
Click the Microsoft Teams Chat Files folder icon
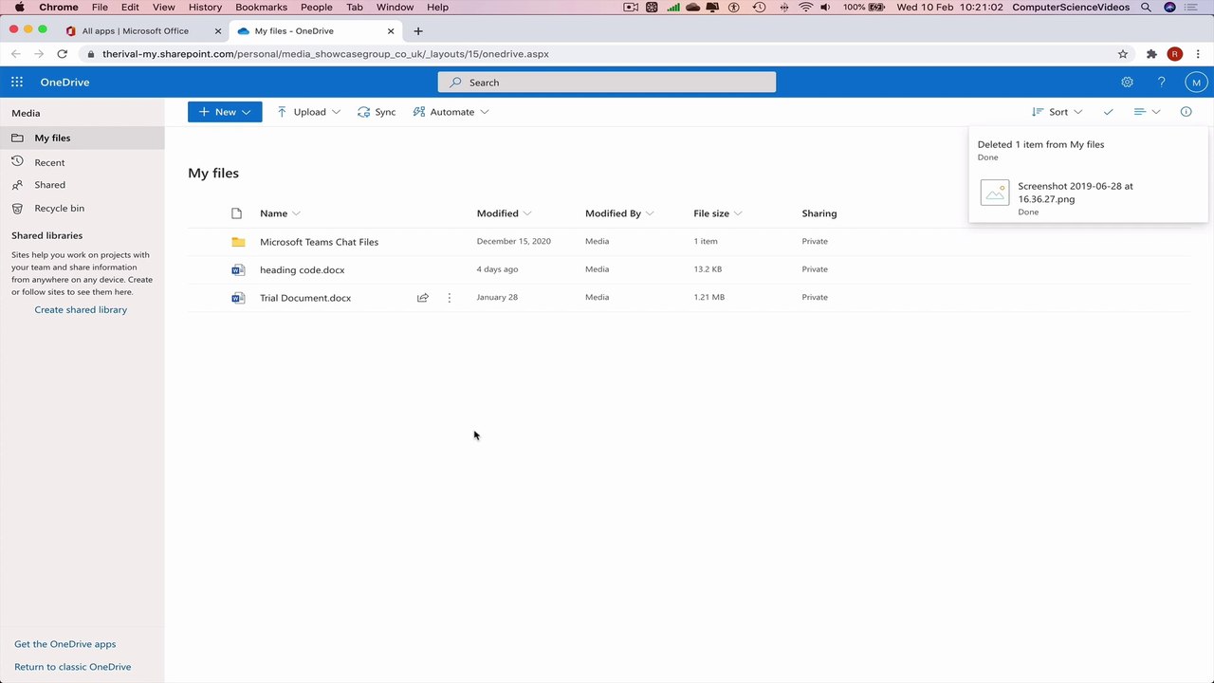(238, 242)
